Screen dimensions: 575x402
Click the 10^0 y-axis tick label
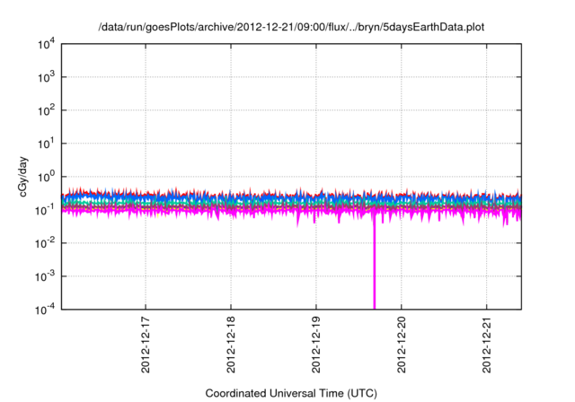(x=47, y=177)
